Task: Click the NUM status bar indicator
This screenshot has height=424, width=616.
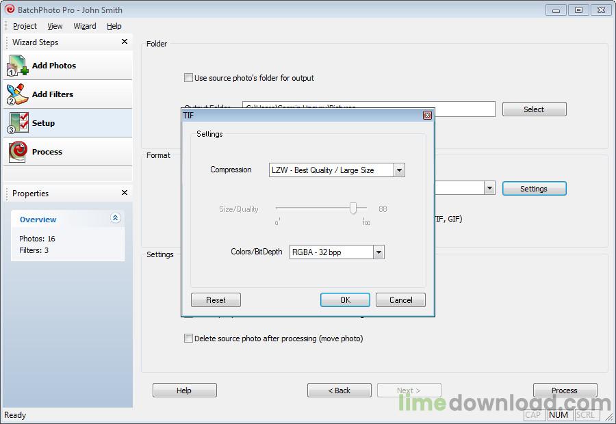Action: 559,415
